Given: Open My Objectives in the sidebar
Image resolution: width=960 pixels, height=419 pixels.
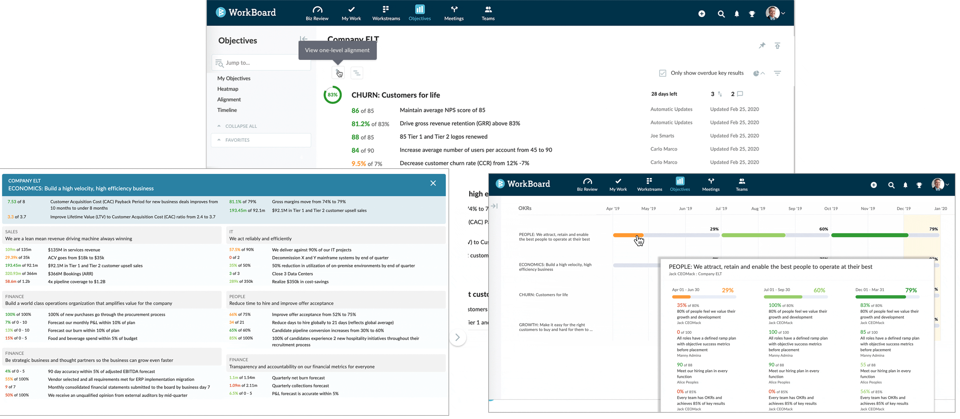Looking at the screenshot, I should [x=234, y=78].
